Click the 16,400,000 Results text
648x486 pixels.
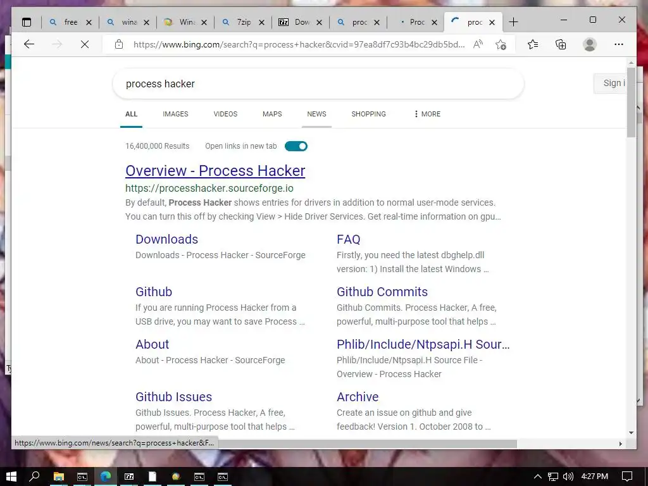(x=157, y=146)
